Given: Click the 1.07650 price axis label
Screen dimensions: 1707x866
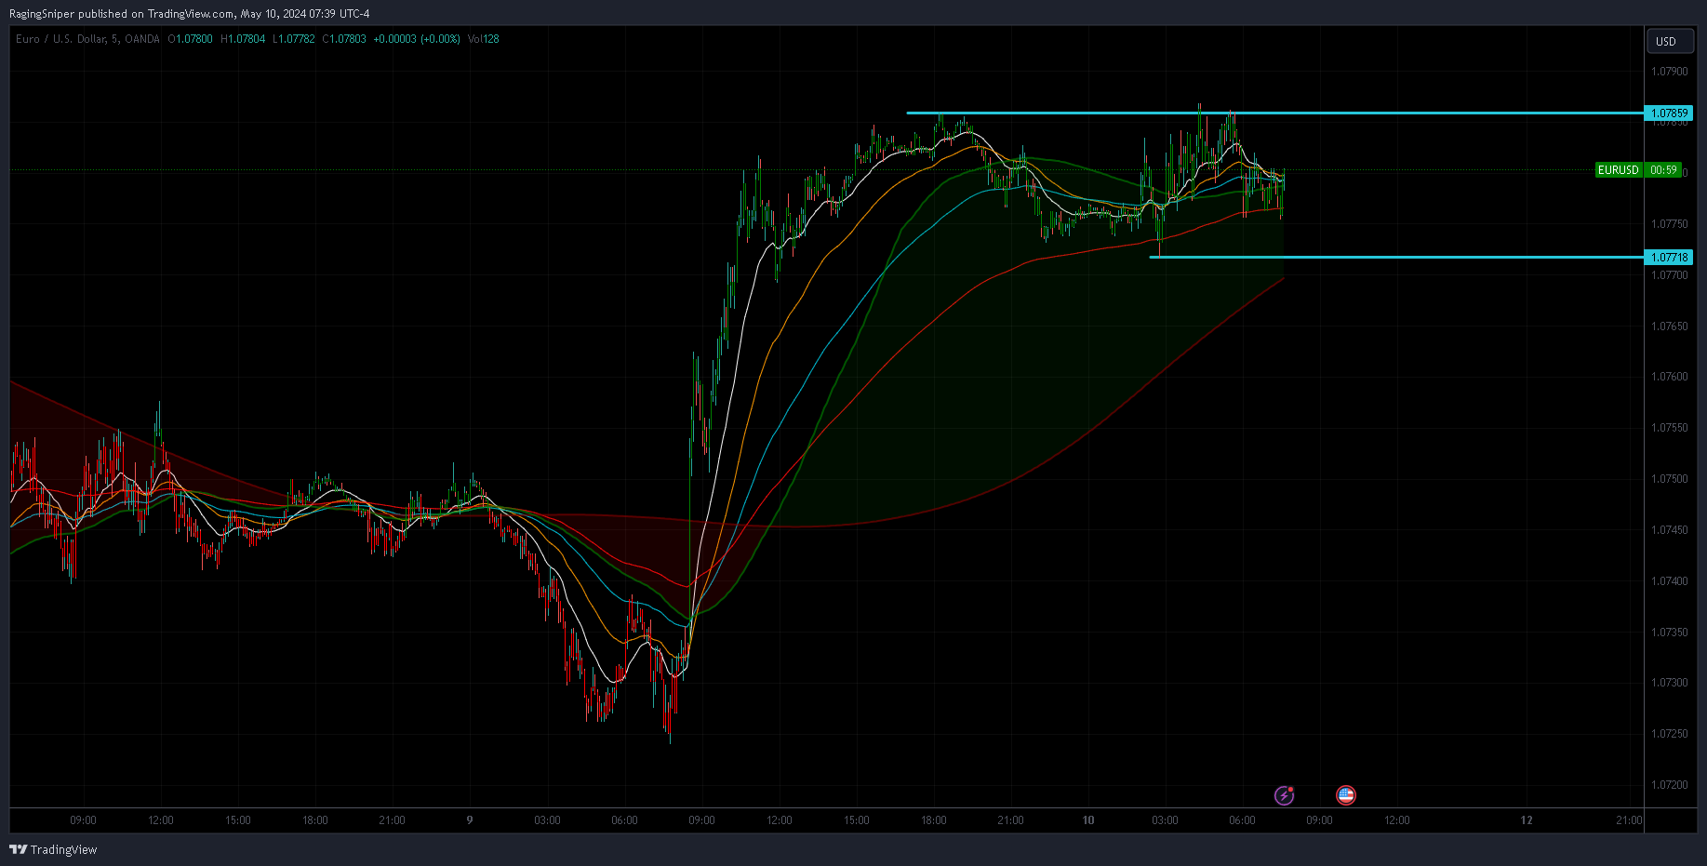Looking at the screenshot, I should click(x=1669, y=326).
